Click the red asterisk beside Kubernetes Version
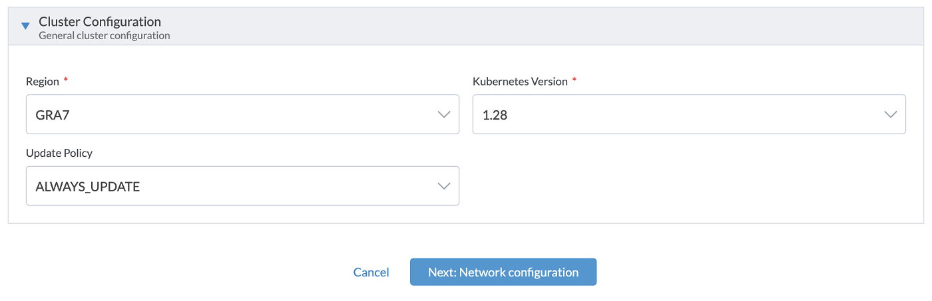 point(575,80)
